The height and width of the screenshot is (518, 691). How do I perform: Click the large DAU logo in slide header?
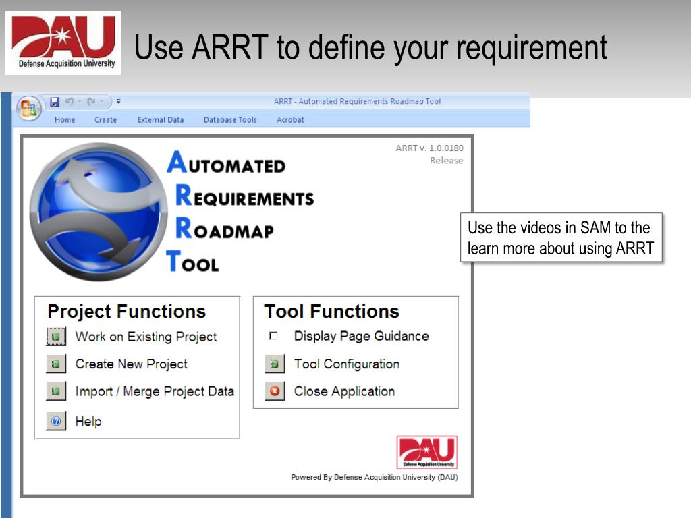[x=63, y=42]
